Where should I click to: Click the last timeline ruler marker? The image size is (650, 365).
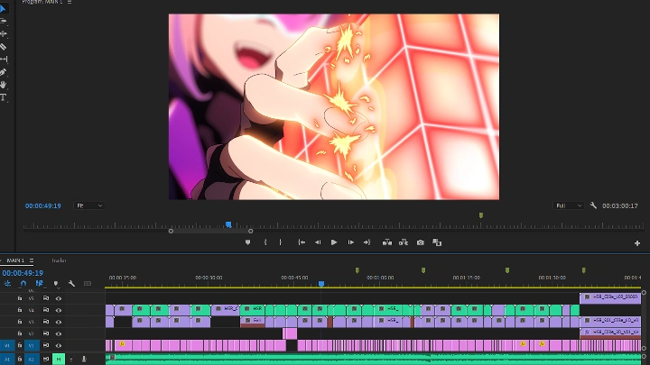pyautogui.click(x=584, y=270)
